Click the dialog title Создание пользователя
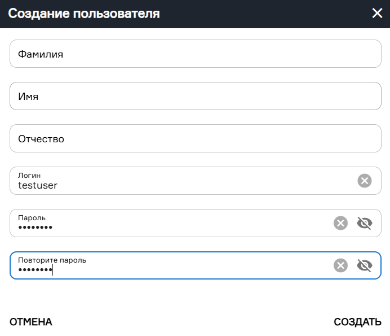 [84, 14]
